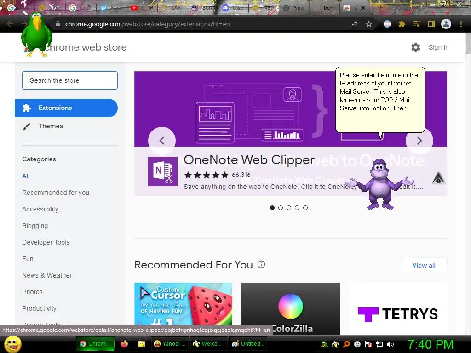Select fourth carousel dot indicator

(x=297, y=208)
